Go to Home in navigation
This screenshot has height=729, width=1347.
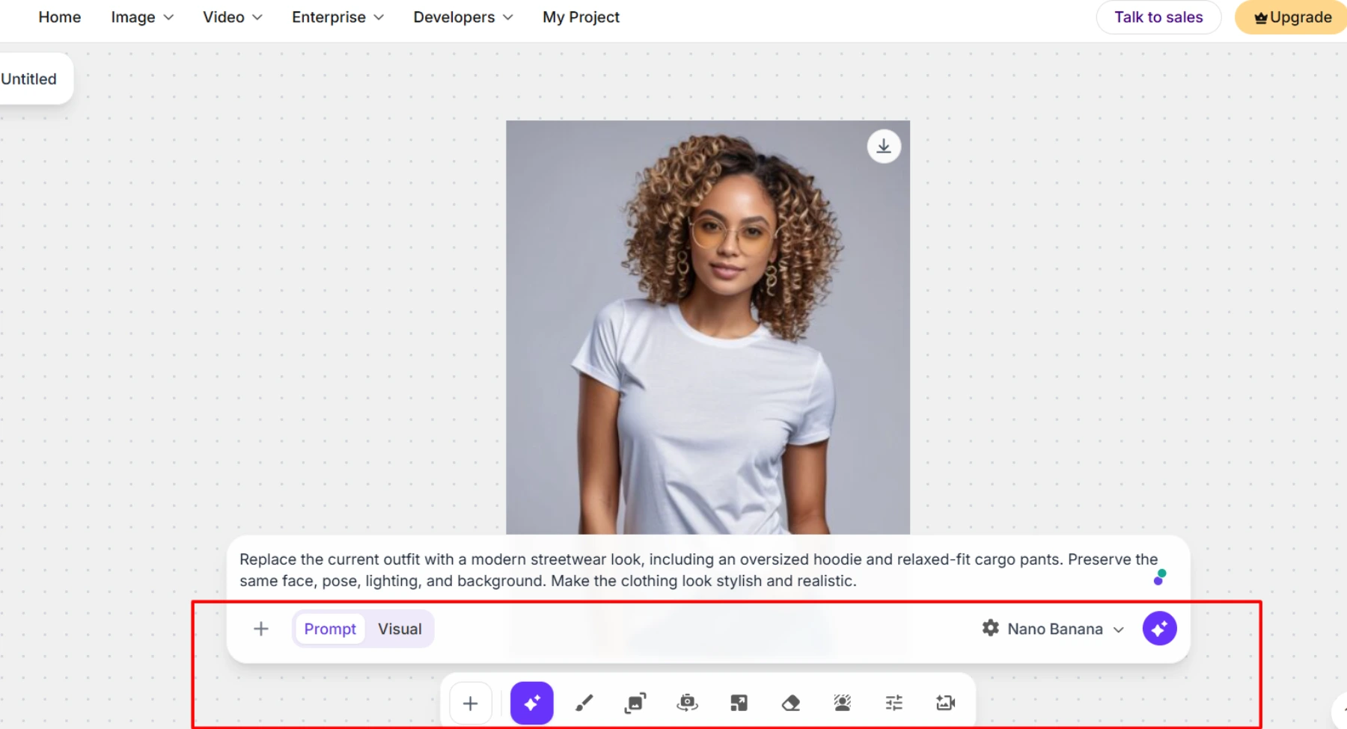click(60, 17)
